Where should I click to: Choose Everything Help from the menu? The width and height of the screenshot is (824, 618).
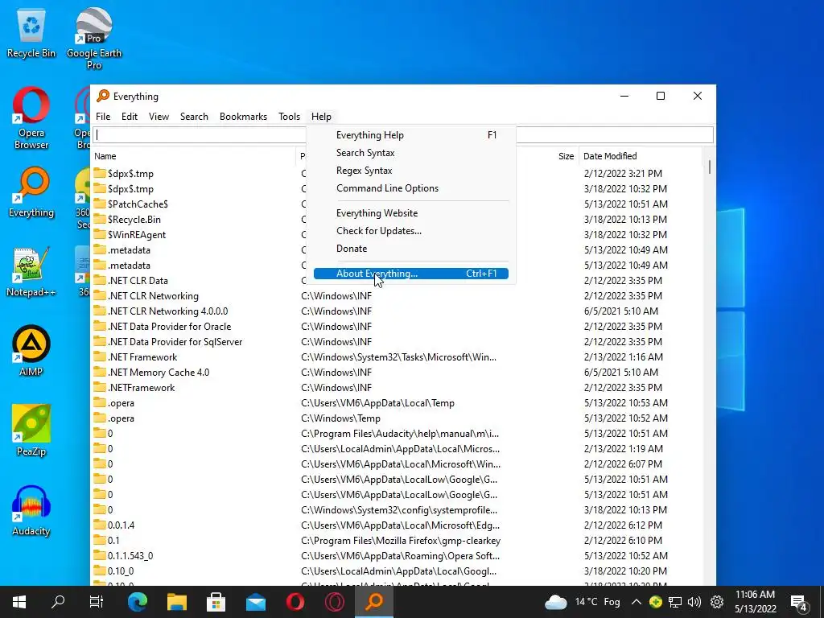click(411, 135)
